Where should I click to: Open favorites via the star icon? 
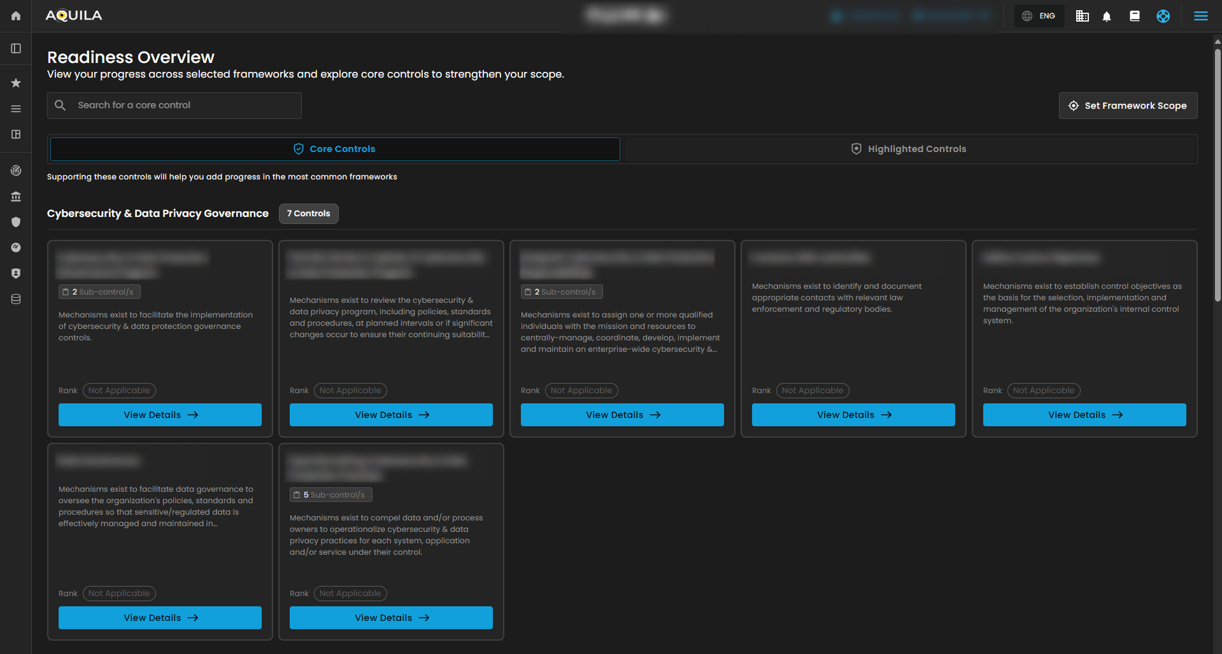(x=16, y=83)
